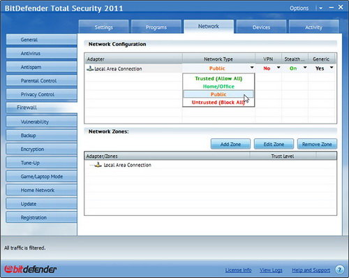Open the Antivirus section

(41, 53)
